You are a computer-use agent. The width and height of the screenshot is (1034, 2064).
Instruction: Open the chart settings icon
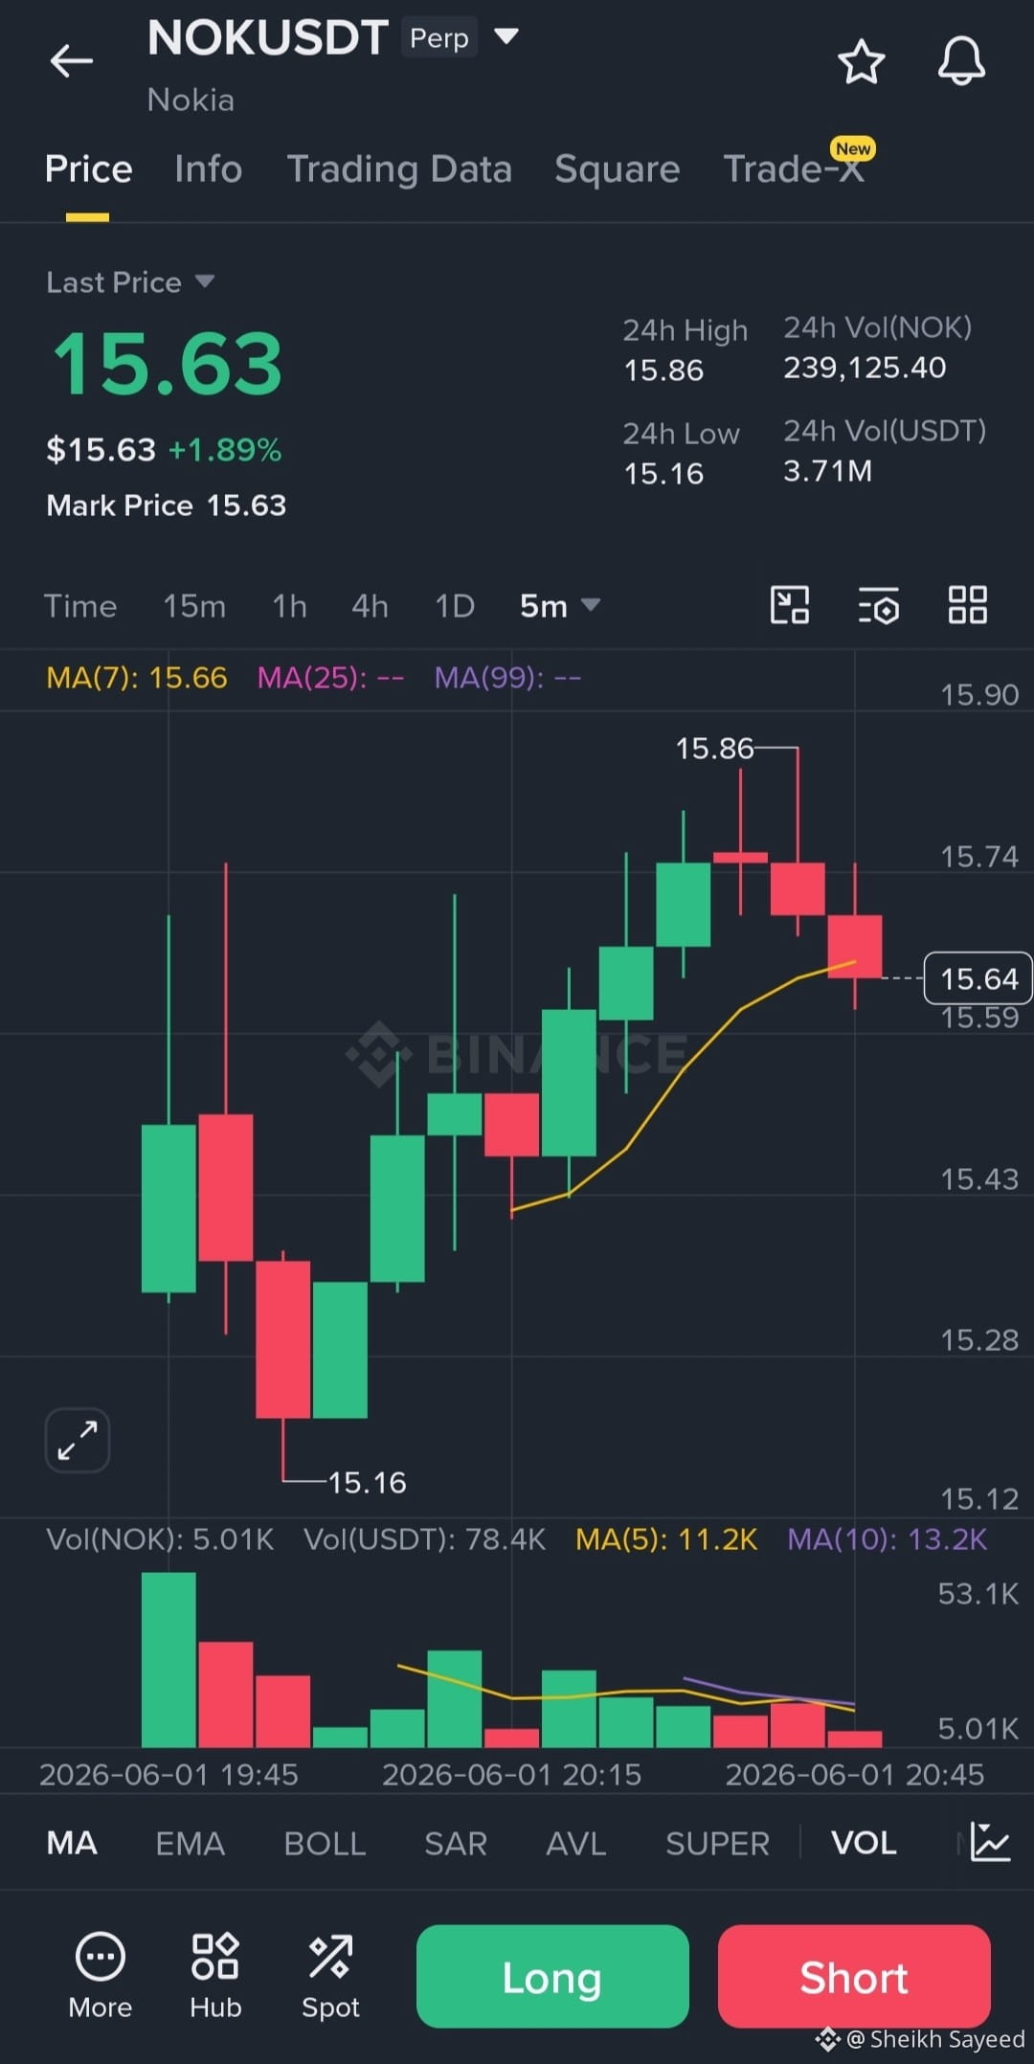pyautogui.click(x=878, y=605)
